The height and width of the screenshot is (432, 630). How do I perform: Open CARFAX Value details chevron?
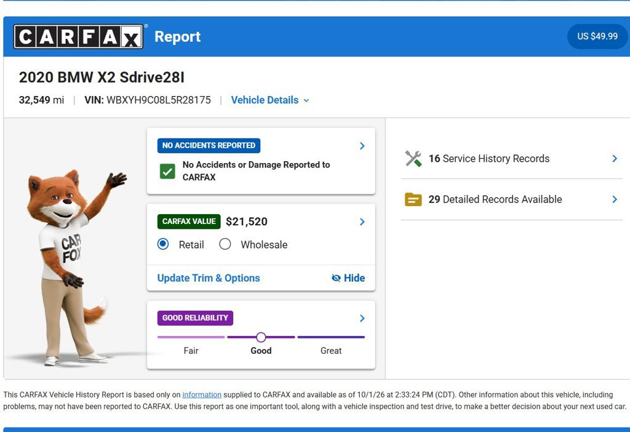(362, 222)
